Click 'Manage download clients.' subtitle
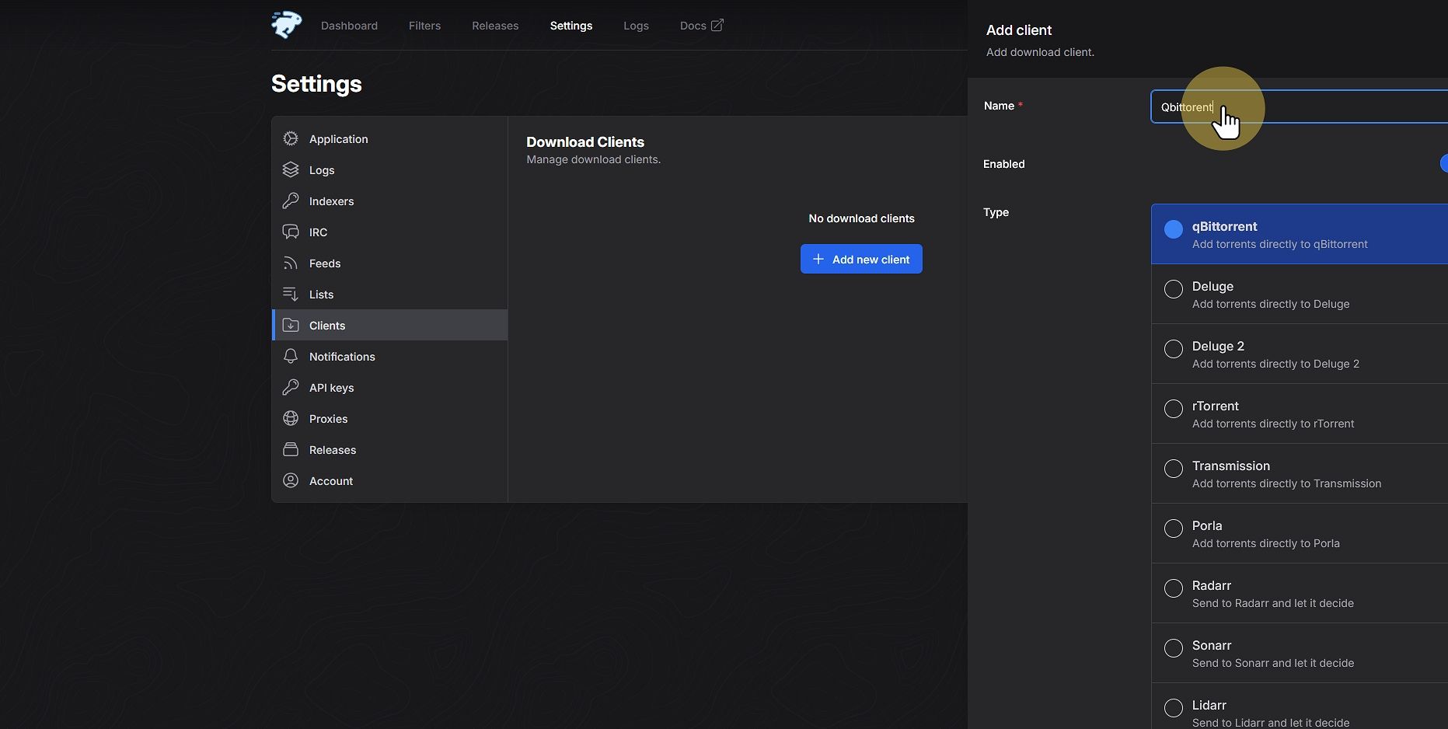 (x=593, y=159)
